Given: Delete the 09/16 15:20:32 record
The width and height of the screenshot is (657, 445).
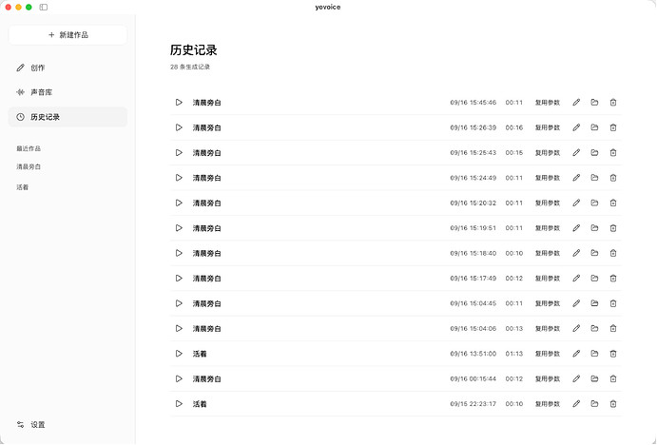Looking at the screenshot, I should click(613, 203).
